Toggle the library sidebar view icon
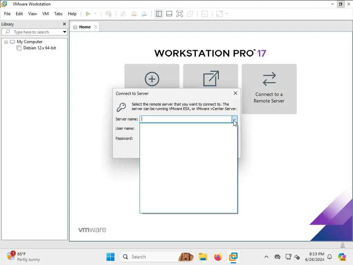 159,14
